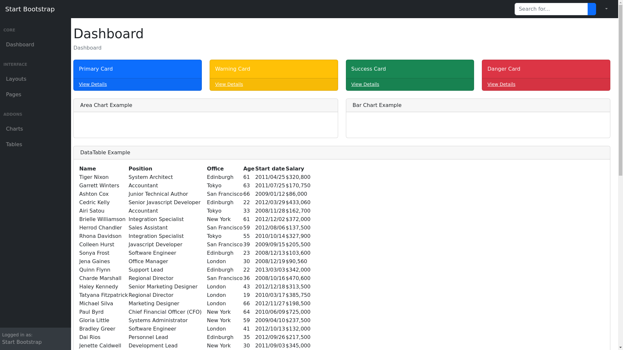
Task: Click the blue search button
Action: click(x=592, y=9)
